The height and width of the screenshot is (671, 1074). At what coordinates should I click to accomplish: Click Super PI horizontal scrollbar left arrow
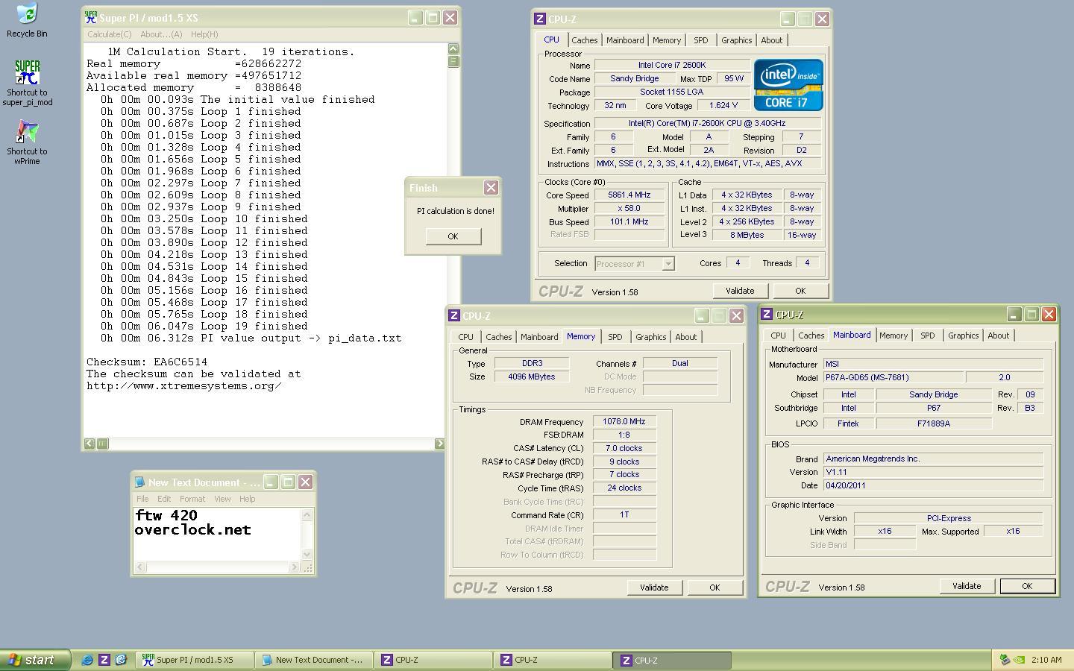click(89, 444)
